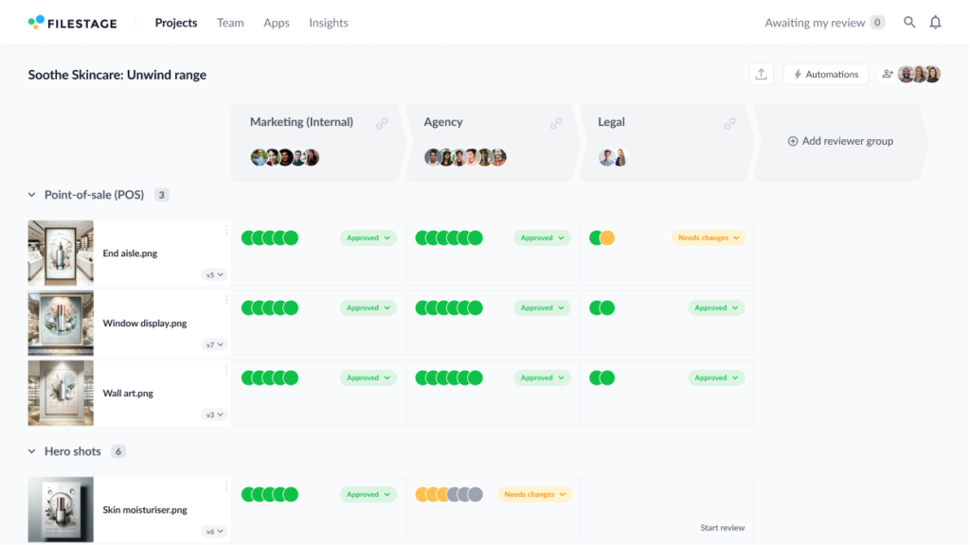The image size is (970, 545).
Task: Open version v7 dropdown for Window display.png
Action: point(214,344)
